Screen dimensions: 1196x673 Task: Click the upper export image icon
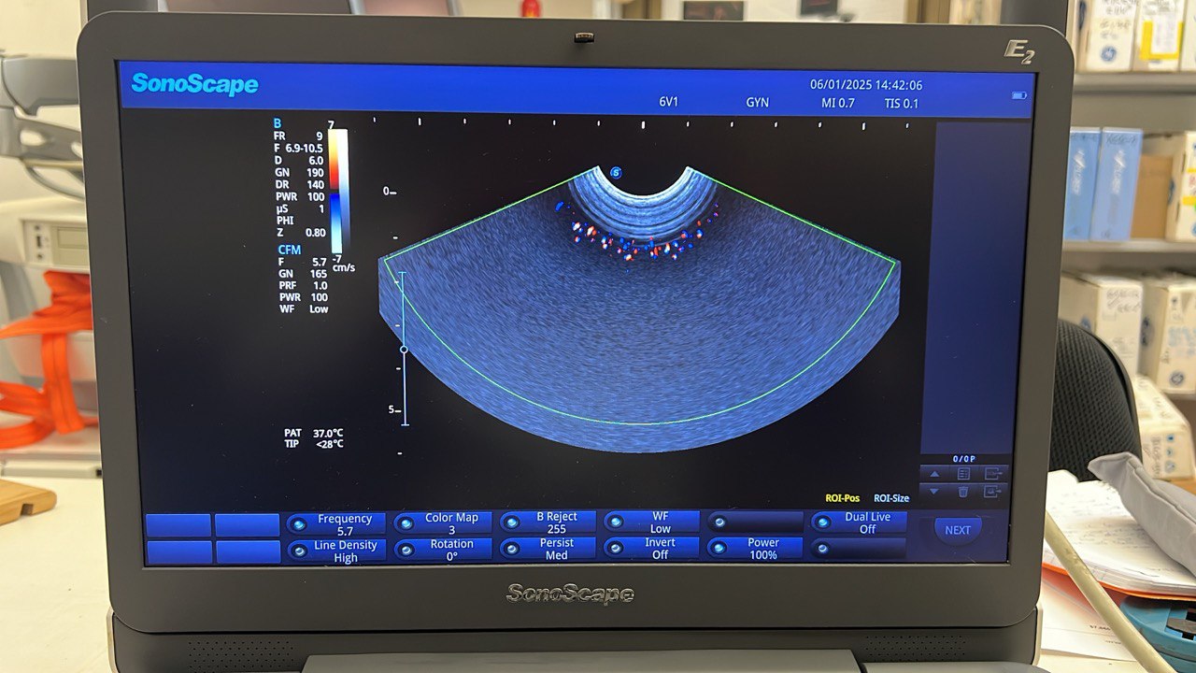992,475
